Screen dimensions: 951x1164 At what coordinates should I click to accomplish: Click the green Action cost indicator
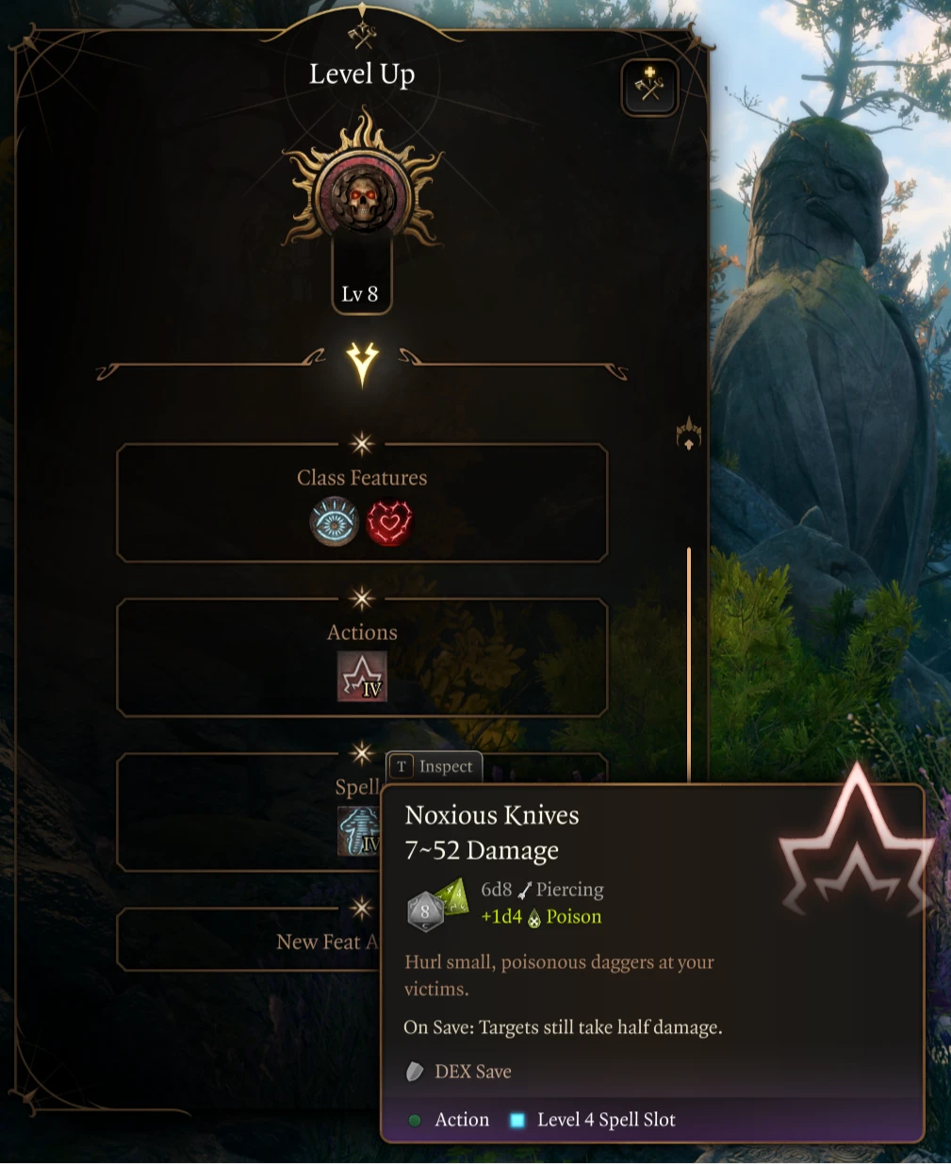coord(415,1121)
